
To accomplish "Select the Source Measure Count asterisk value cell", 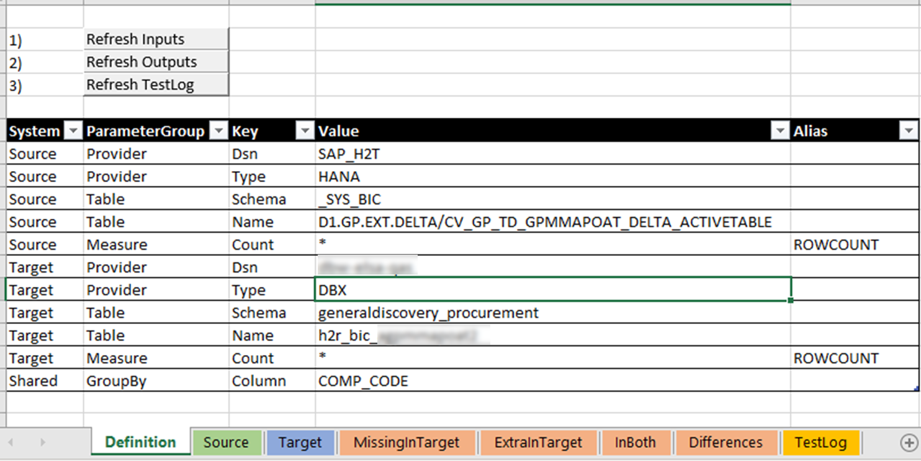I will (553, 245).
